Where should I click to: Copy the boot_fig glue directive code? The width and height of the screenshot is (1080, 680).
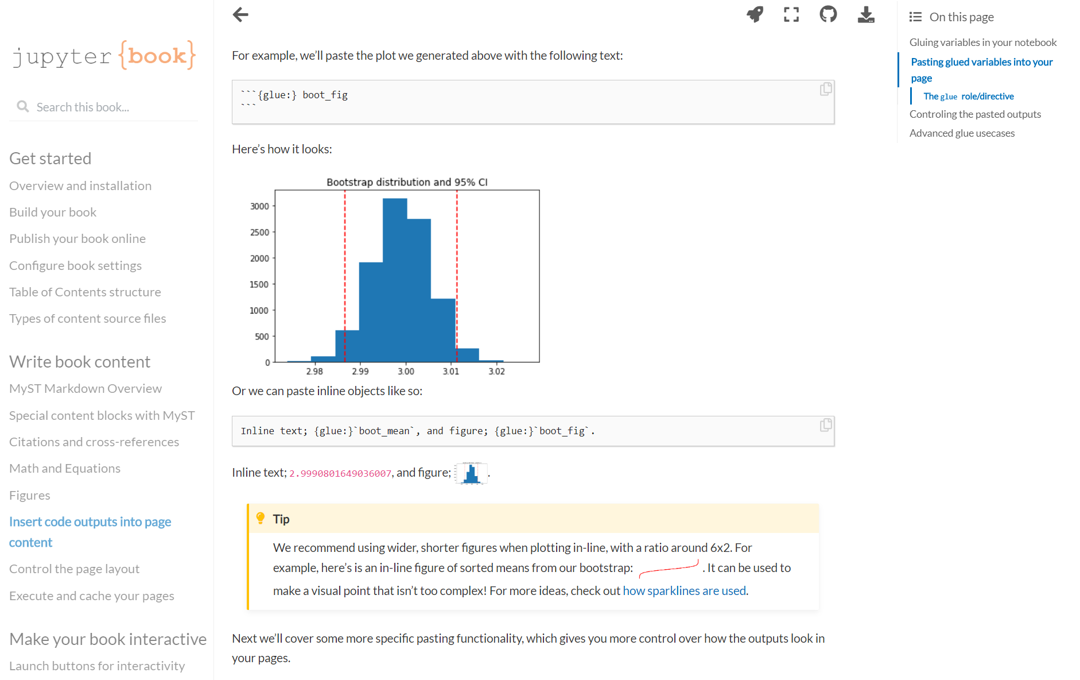825,89
